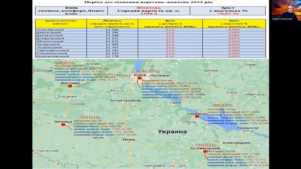Click the 'Зріст у доларах $' column header
301x169 pixels.
pos(170,23)
